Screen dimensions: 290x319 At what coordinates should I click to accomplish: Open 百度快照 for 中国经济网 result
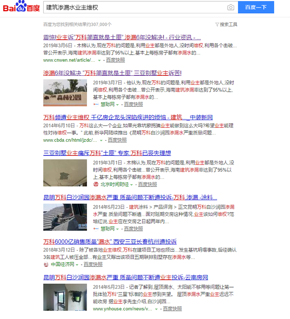click(93, 264)
